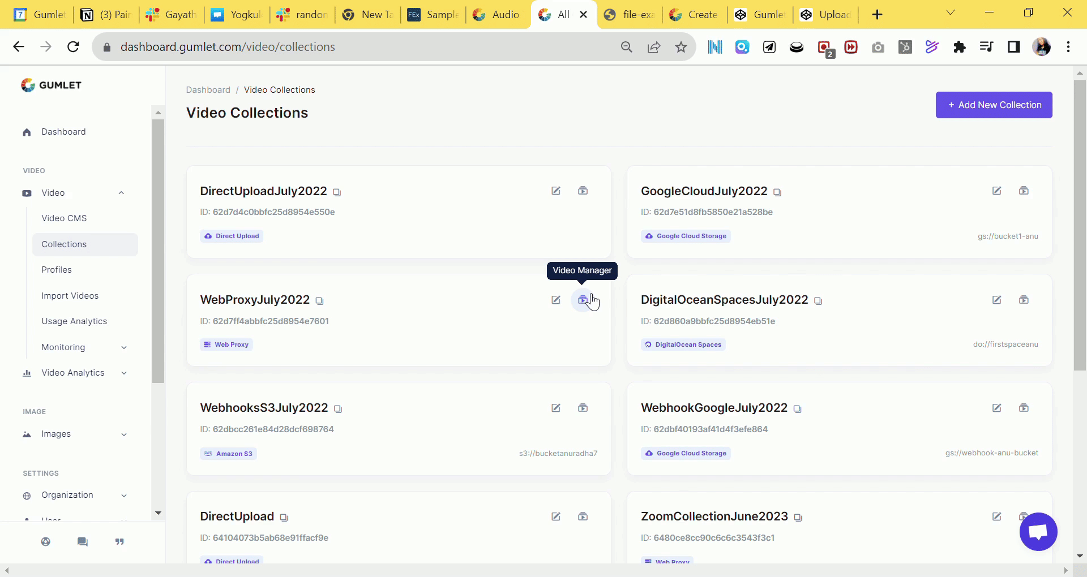
Task: Open Usage Analytics in the sidebar
Action: coord(74,321)
